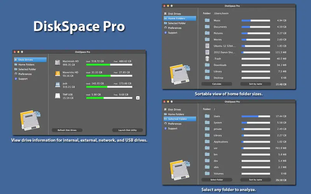This screenshot has width=311, height=194.
Task: Click the Music folder size bar
Action: (256, 21)
